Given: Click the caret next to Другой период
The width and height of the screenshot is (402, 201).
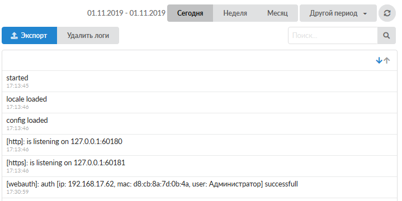Looking at the screenshot, I should (x=365, y=13).
